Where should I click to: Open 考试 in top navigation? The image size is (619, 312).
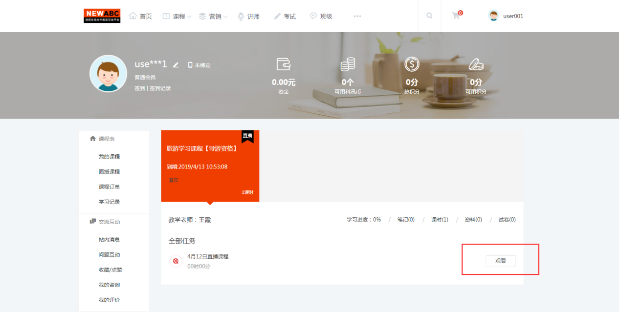285,16
